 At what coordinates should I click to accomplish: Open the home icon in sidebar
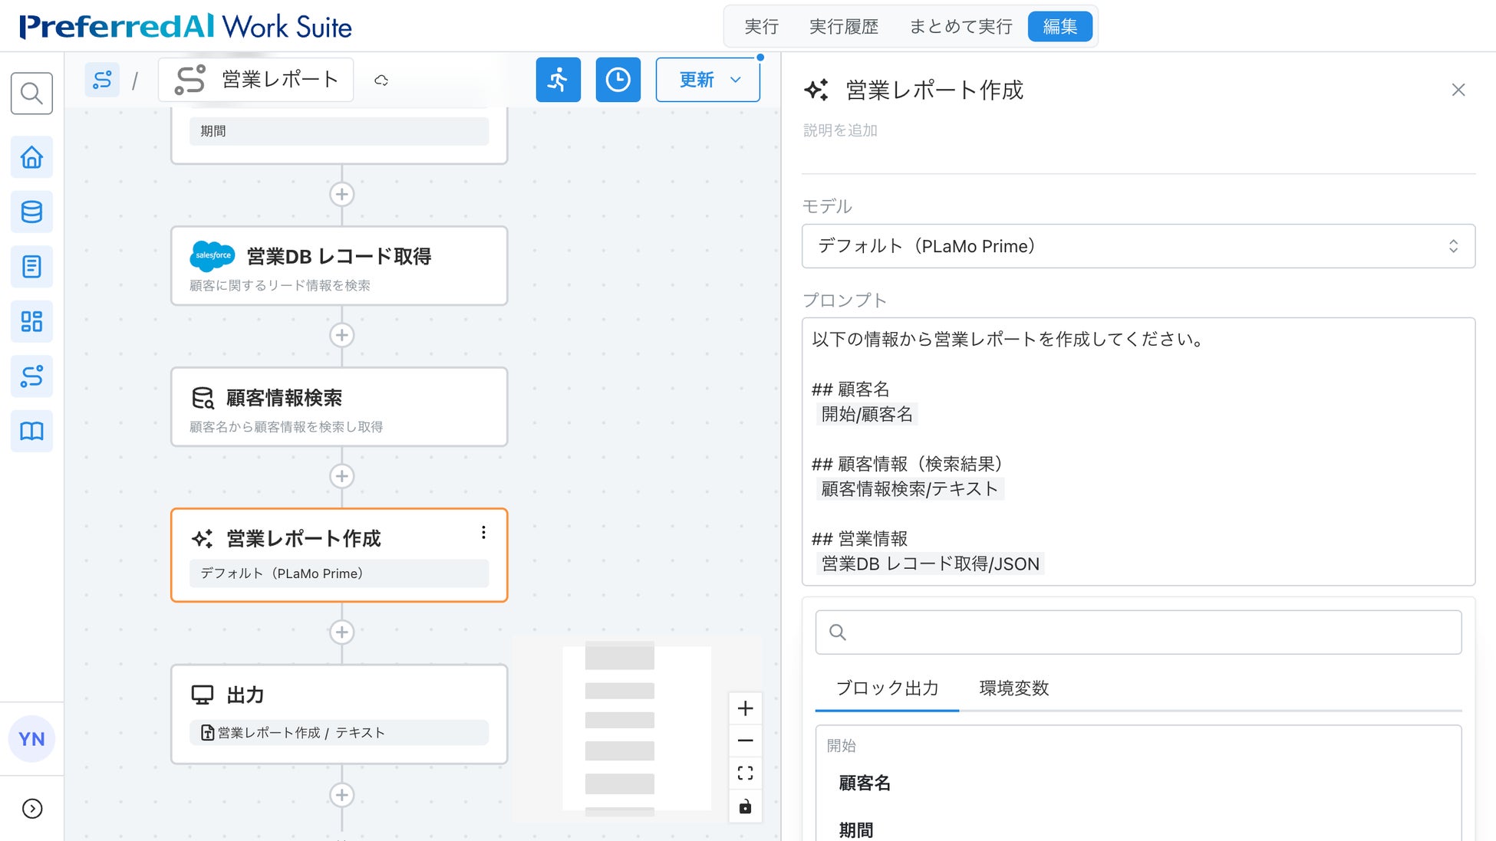coord(31,157)
